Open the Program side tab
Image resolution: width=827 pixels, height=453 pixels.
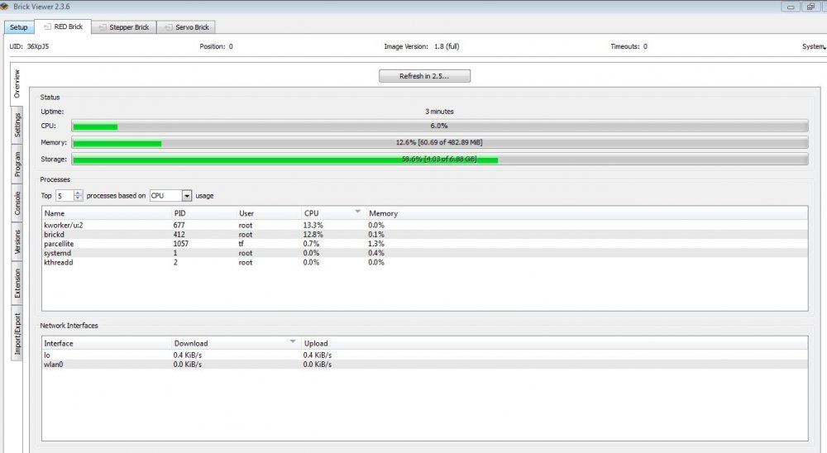click(x=17, y=165)
